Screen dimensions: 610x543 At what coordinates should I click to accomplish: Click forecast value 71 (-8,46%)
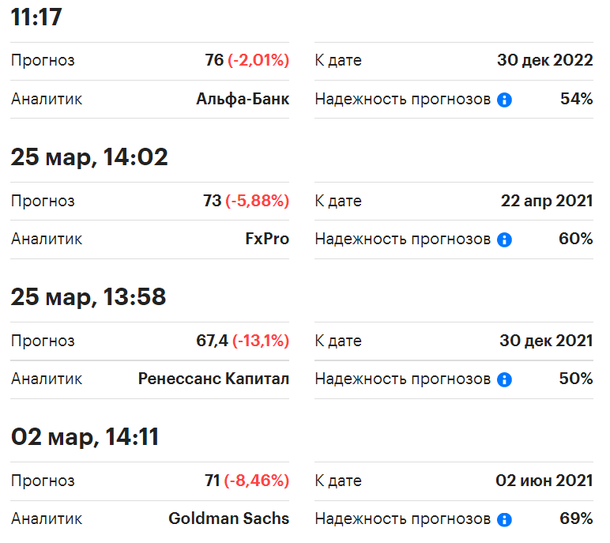point(247,481)
